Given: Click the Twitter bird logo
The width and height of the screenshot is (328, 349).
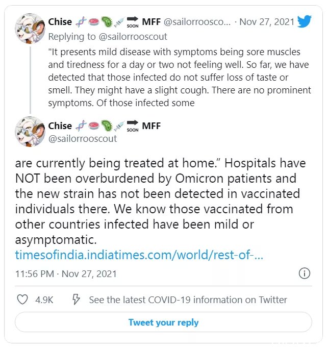Looking at the screenshot, I should (x=304, y=21).
